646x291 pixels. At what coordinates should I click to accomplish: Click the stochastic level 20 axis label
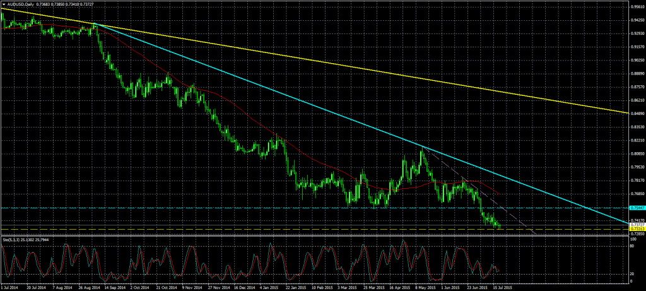pyautogui.click(x=631, y=273)
